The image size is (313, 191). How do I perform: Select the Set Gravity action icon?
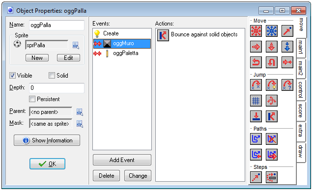pos(287,47)
